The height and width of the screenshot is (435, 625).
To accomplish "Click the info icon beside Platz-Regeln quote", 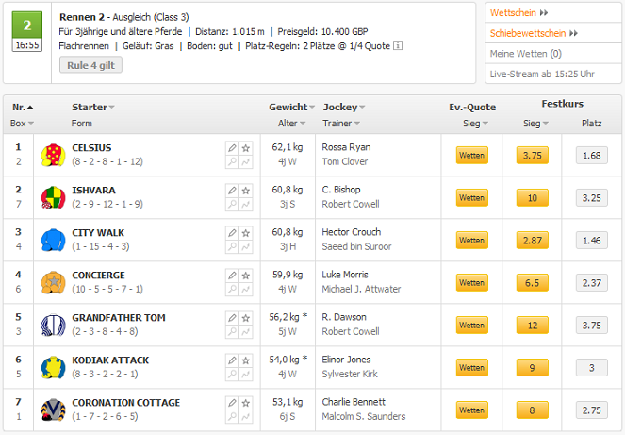I will (398, 45).
